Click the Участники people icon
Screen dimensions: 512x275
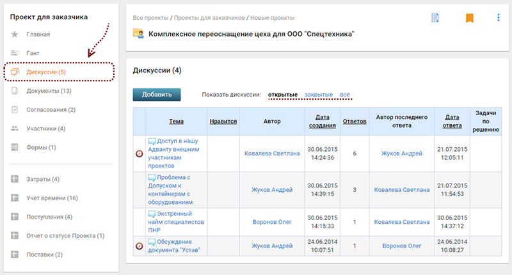[x=15, y=129]
